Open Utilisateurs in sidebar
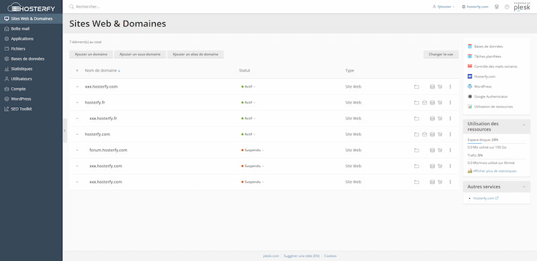Image resolution: width=537 pixels, height=261 pixels. pos(31,79)
